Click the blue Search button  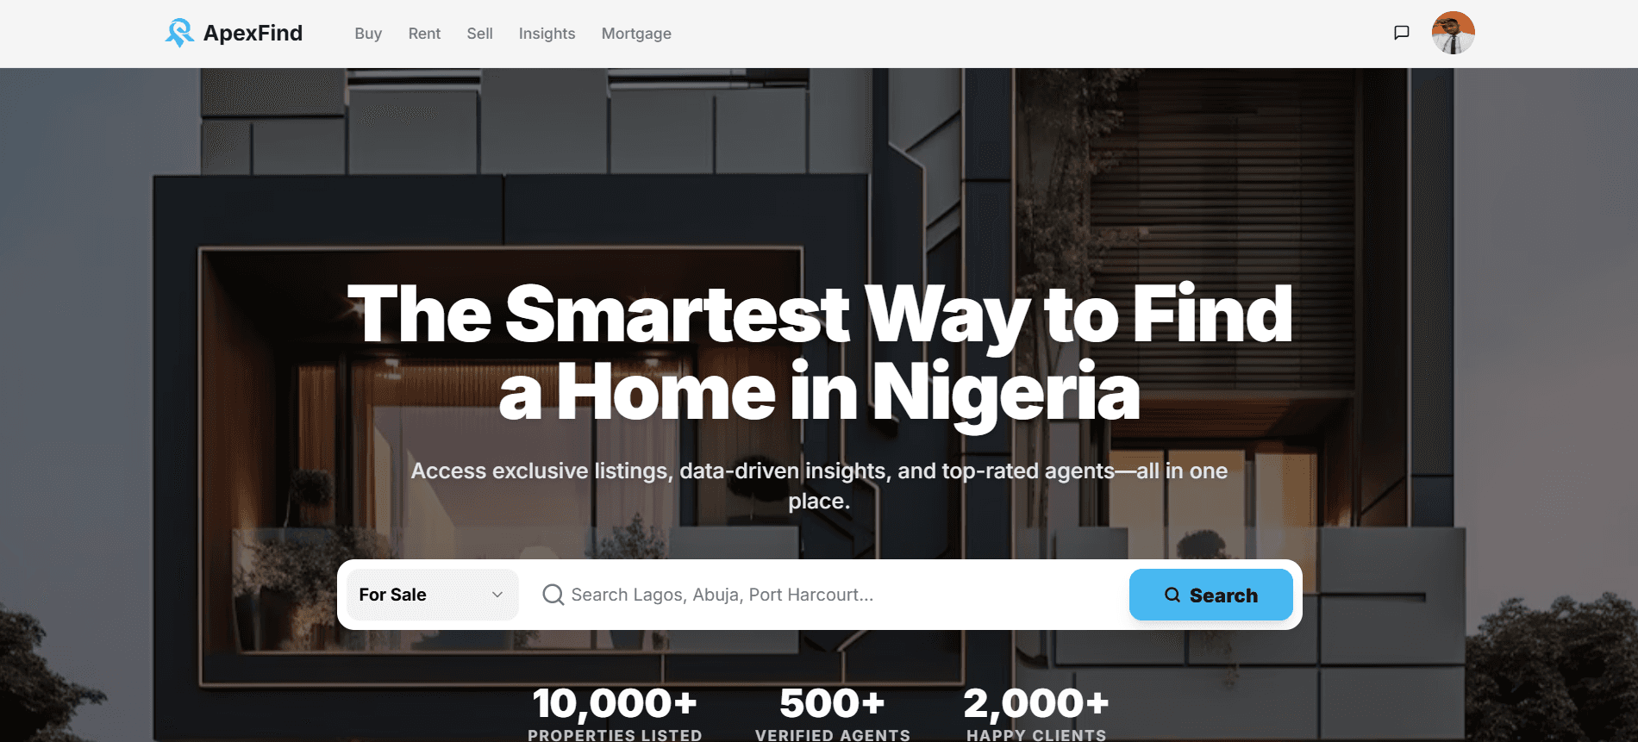pyautogui.click(x=1211, y=595)
